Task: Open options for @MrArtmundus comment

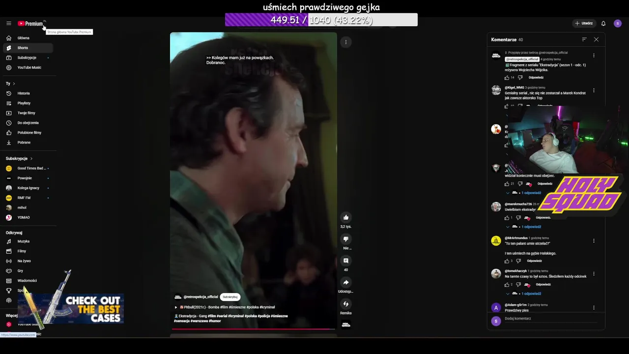Action: 594,241
